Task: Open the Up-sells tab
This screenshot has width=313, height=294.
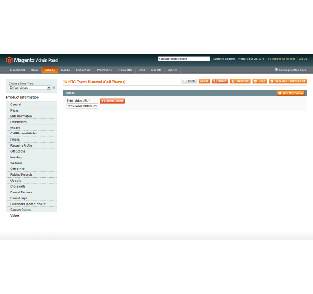Action: (32, 180)
